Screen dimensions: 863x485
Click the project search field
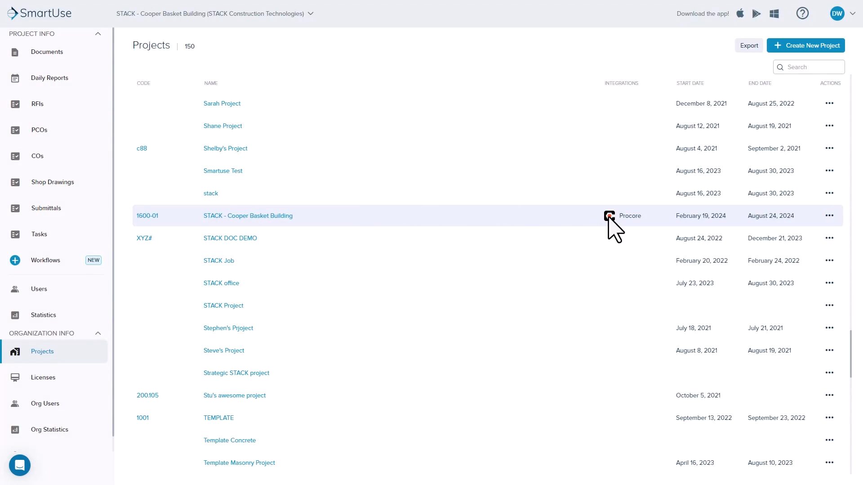tap(808, 66)
